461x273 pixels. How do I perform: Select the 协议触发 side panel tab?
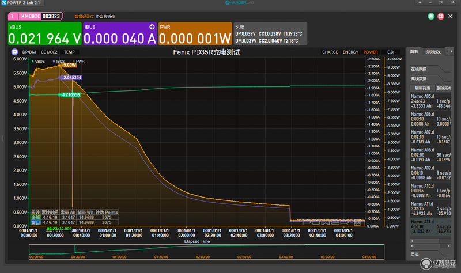(x=433, y=52)
